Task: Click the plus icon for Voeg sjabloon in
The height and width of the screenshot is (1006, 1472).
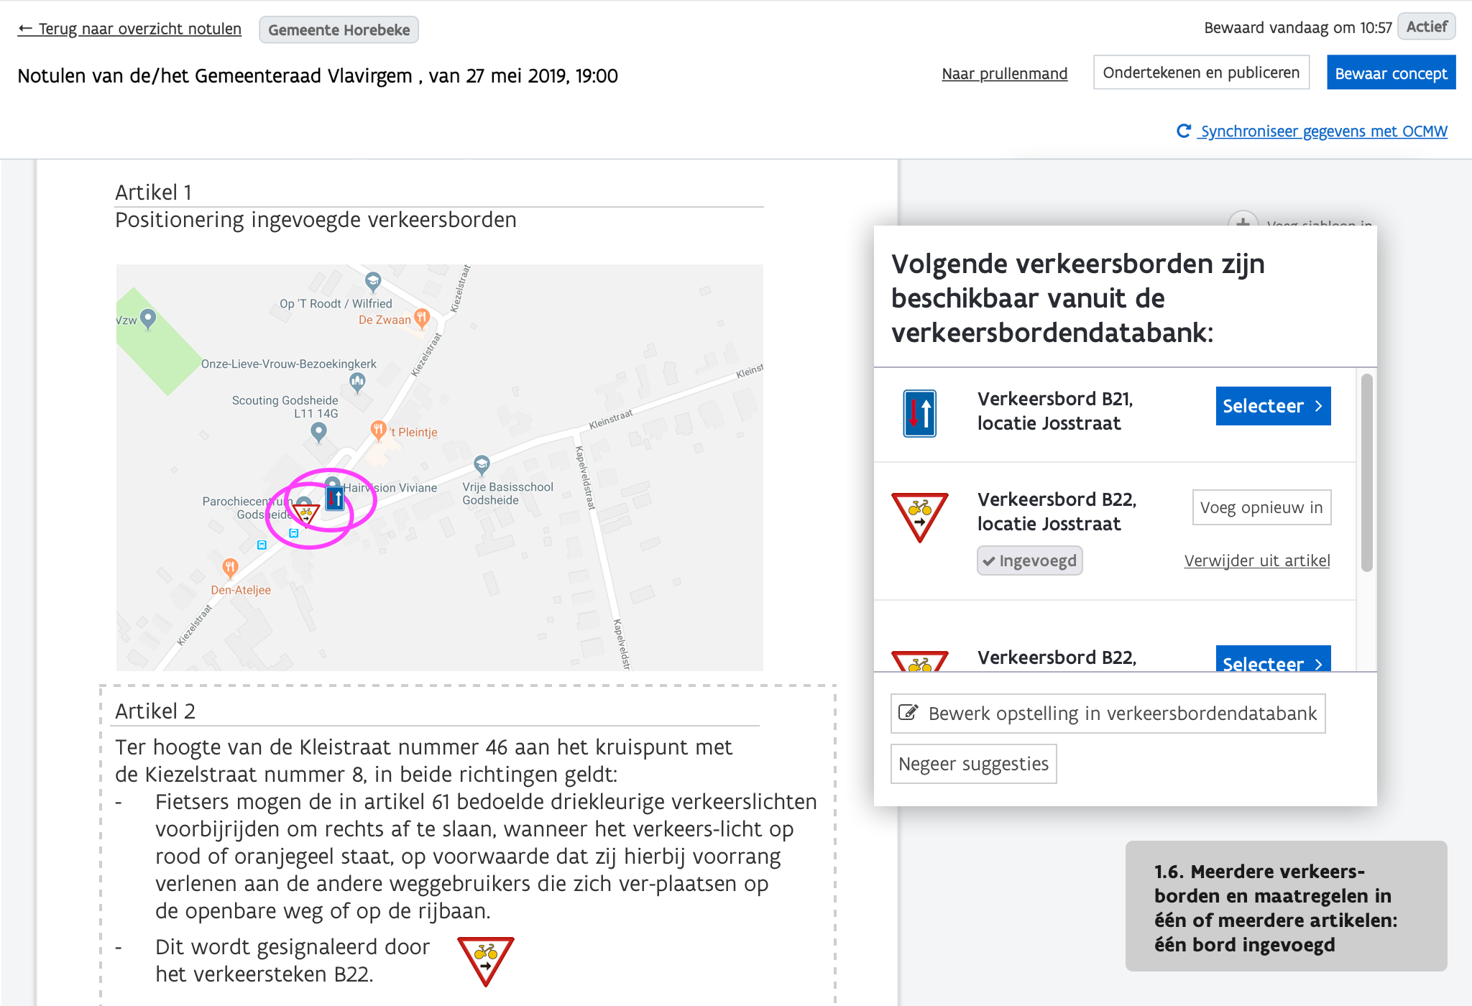Action: tap(1243, 218)
